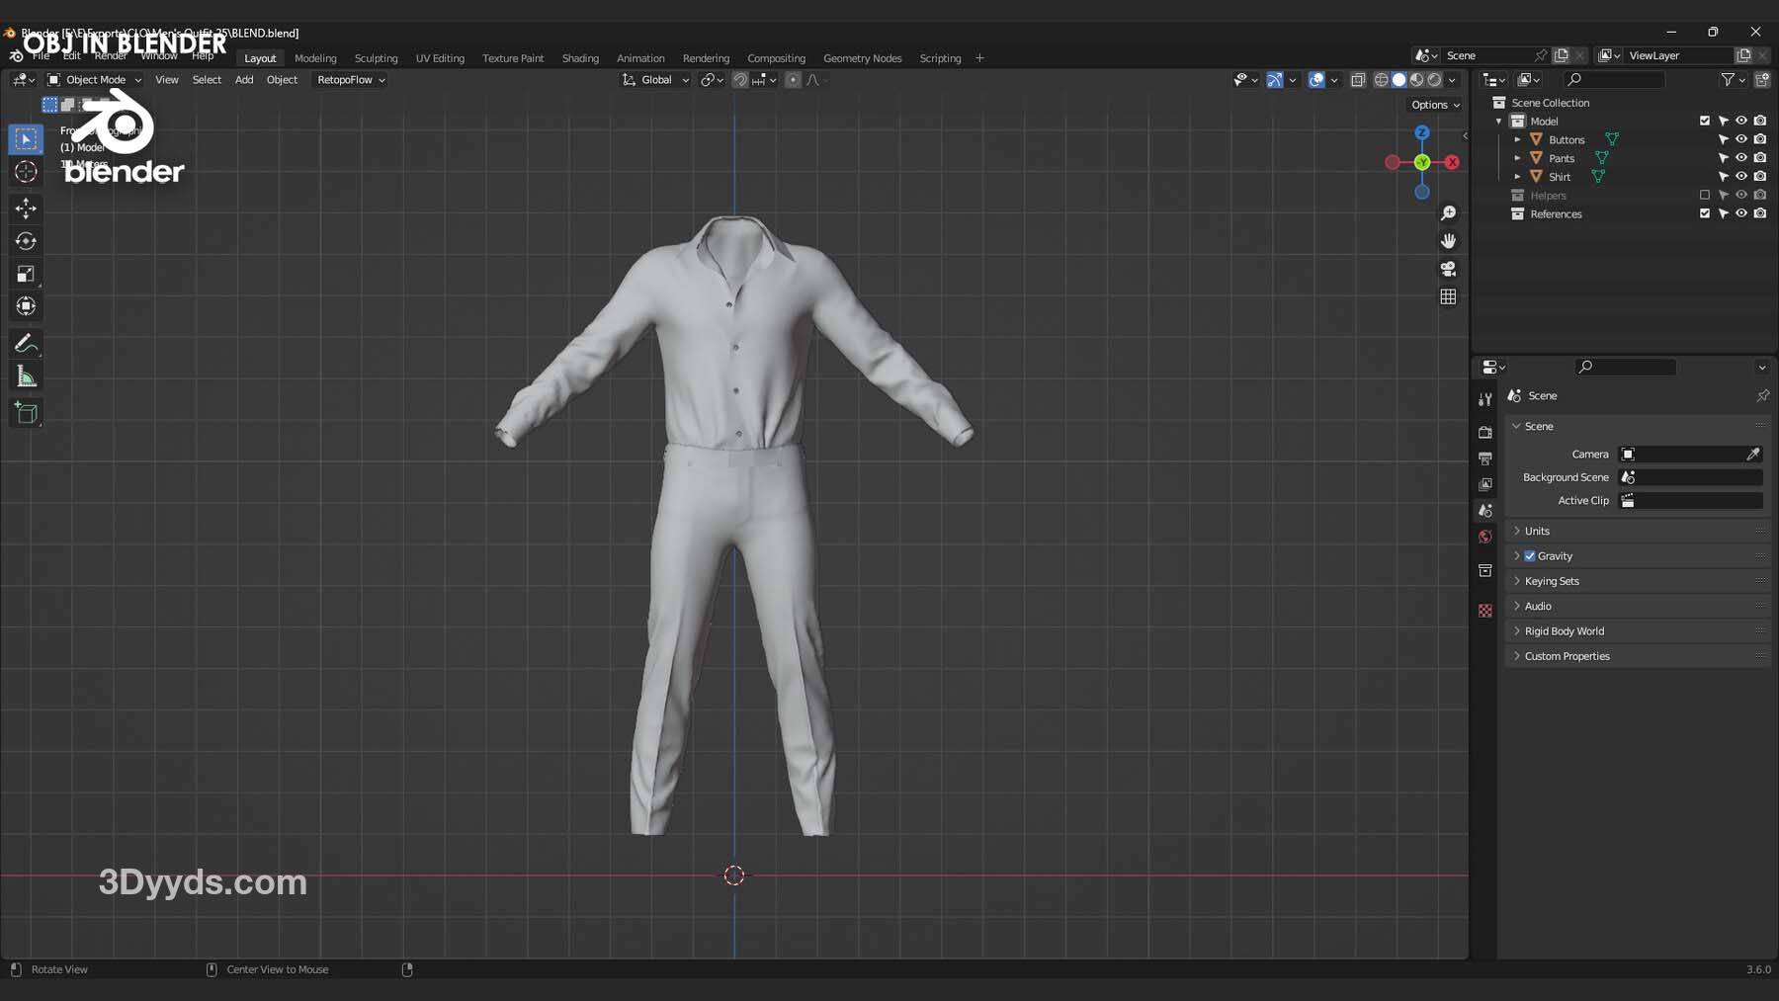Select the 3D Cursor tool
The height and width of the screenshot is (1001, 1779).
[26, 172]
